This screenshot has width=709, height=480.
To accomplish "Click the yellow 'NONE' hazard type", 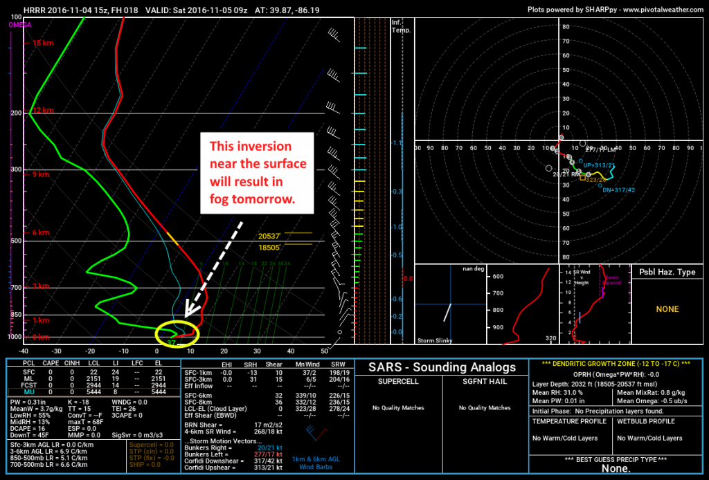I will [x=667, y=309].
